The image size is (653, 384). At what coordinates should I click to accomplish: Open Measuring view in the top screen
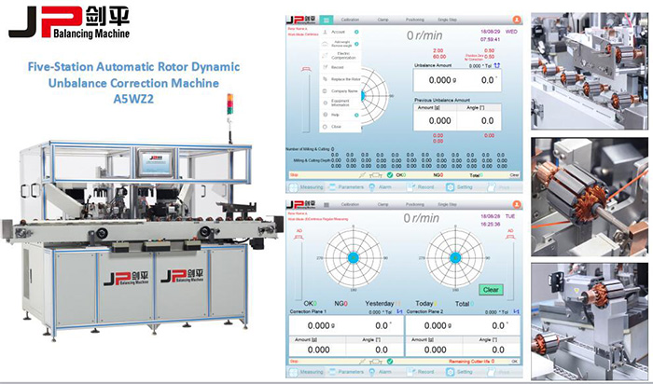coord(306,187)
